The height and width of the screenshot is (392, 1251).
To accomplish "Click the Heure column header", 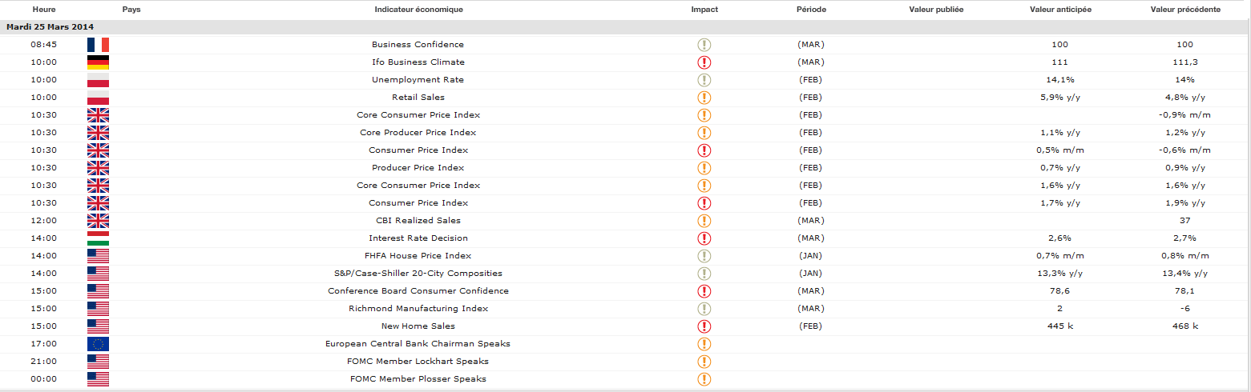I will [x=44, y=10].
